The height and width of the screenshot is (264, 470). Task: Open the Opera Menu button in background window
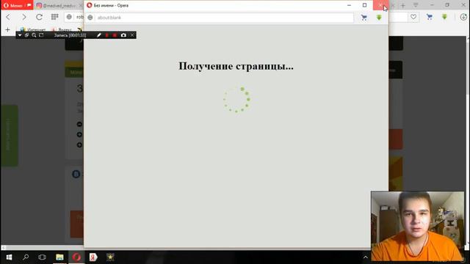point(17,5)
